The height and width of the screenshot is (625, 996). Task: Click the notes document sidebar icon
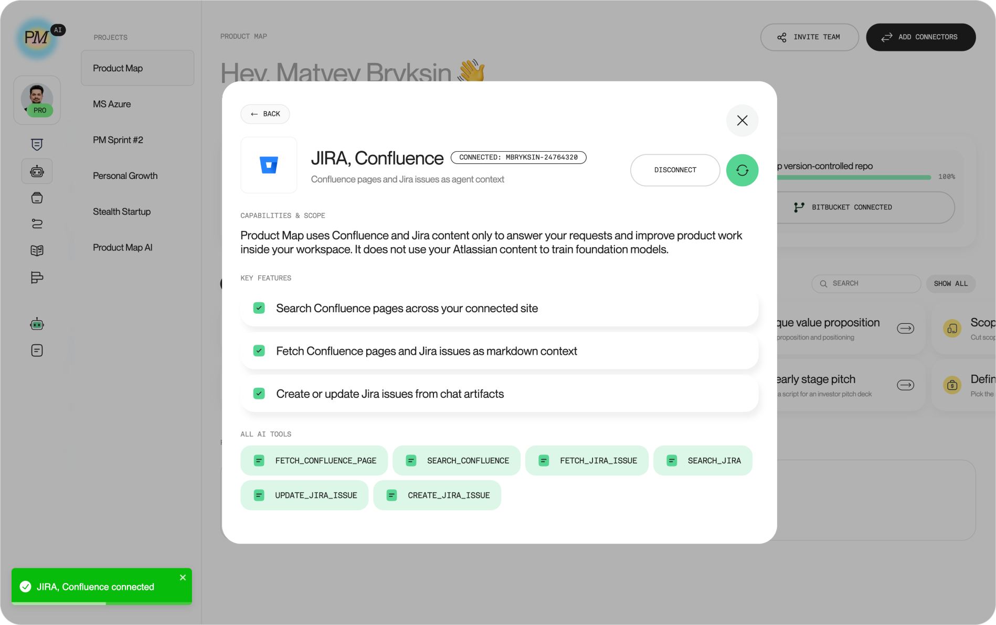(37, 351)
